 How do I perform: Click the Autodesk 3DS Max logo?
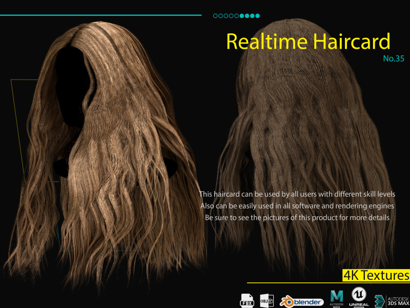[x=392, y=301]
